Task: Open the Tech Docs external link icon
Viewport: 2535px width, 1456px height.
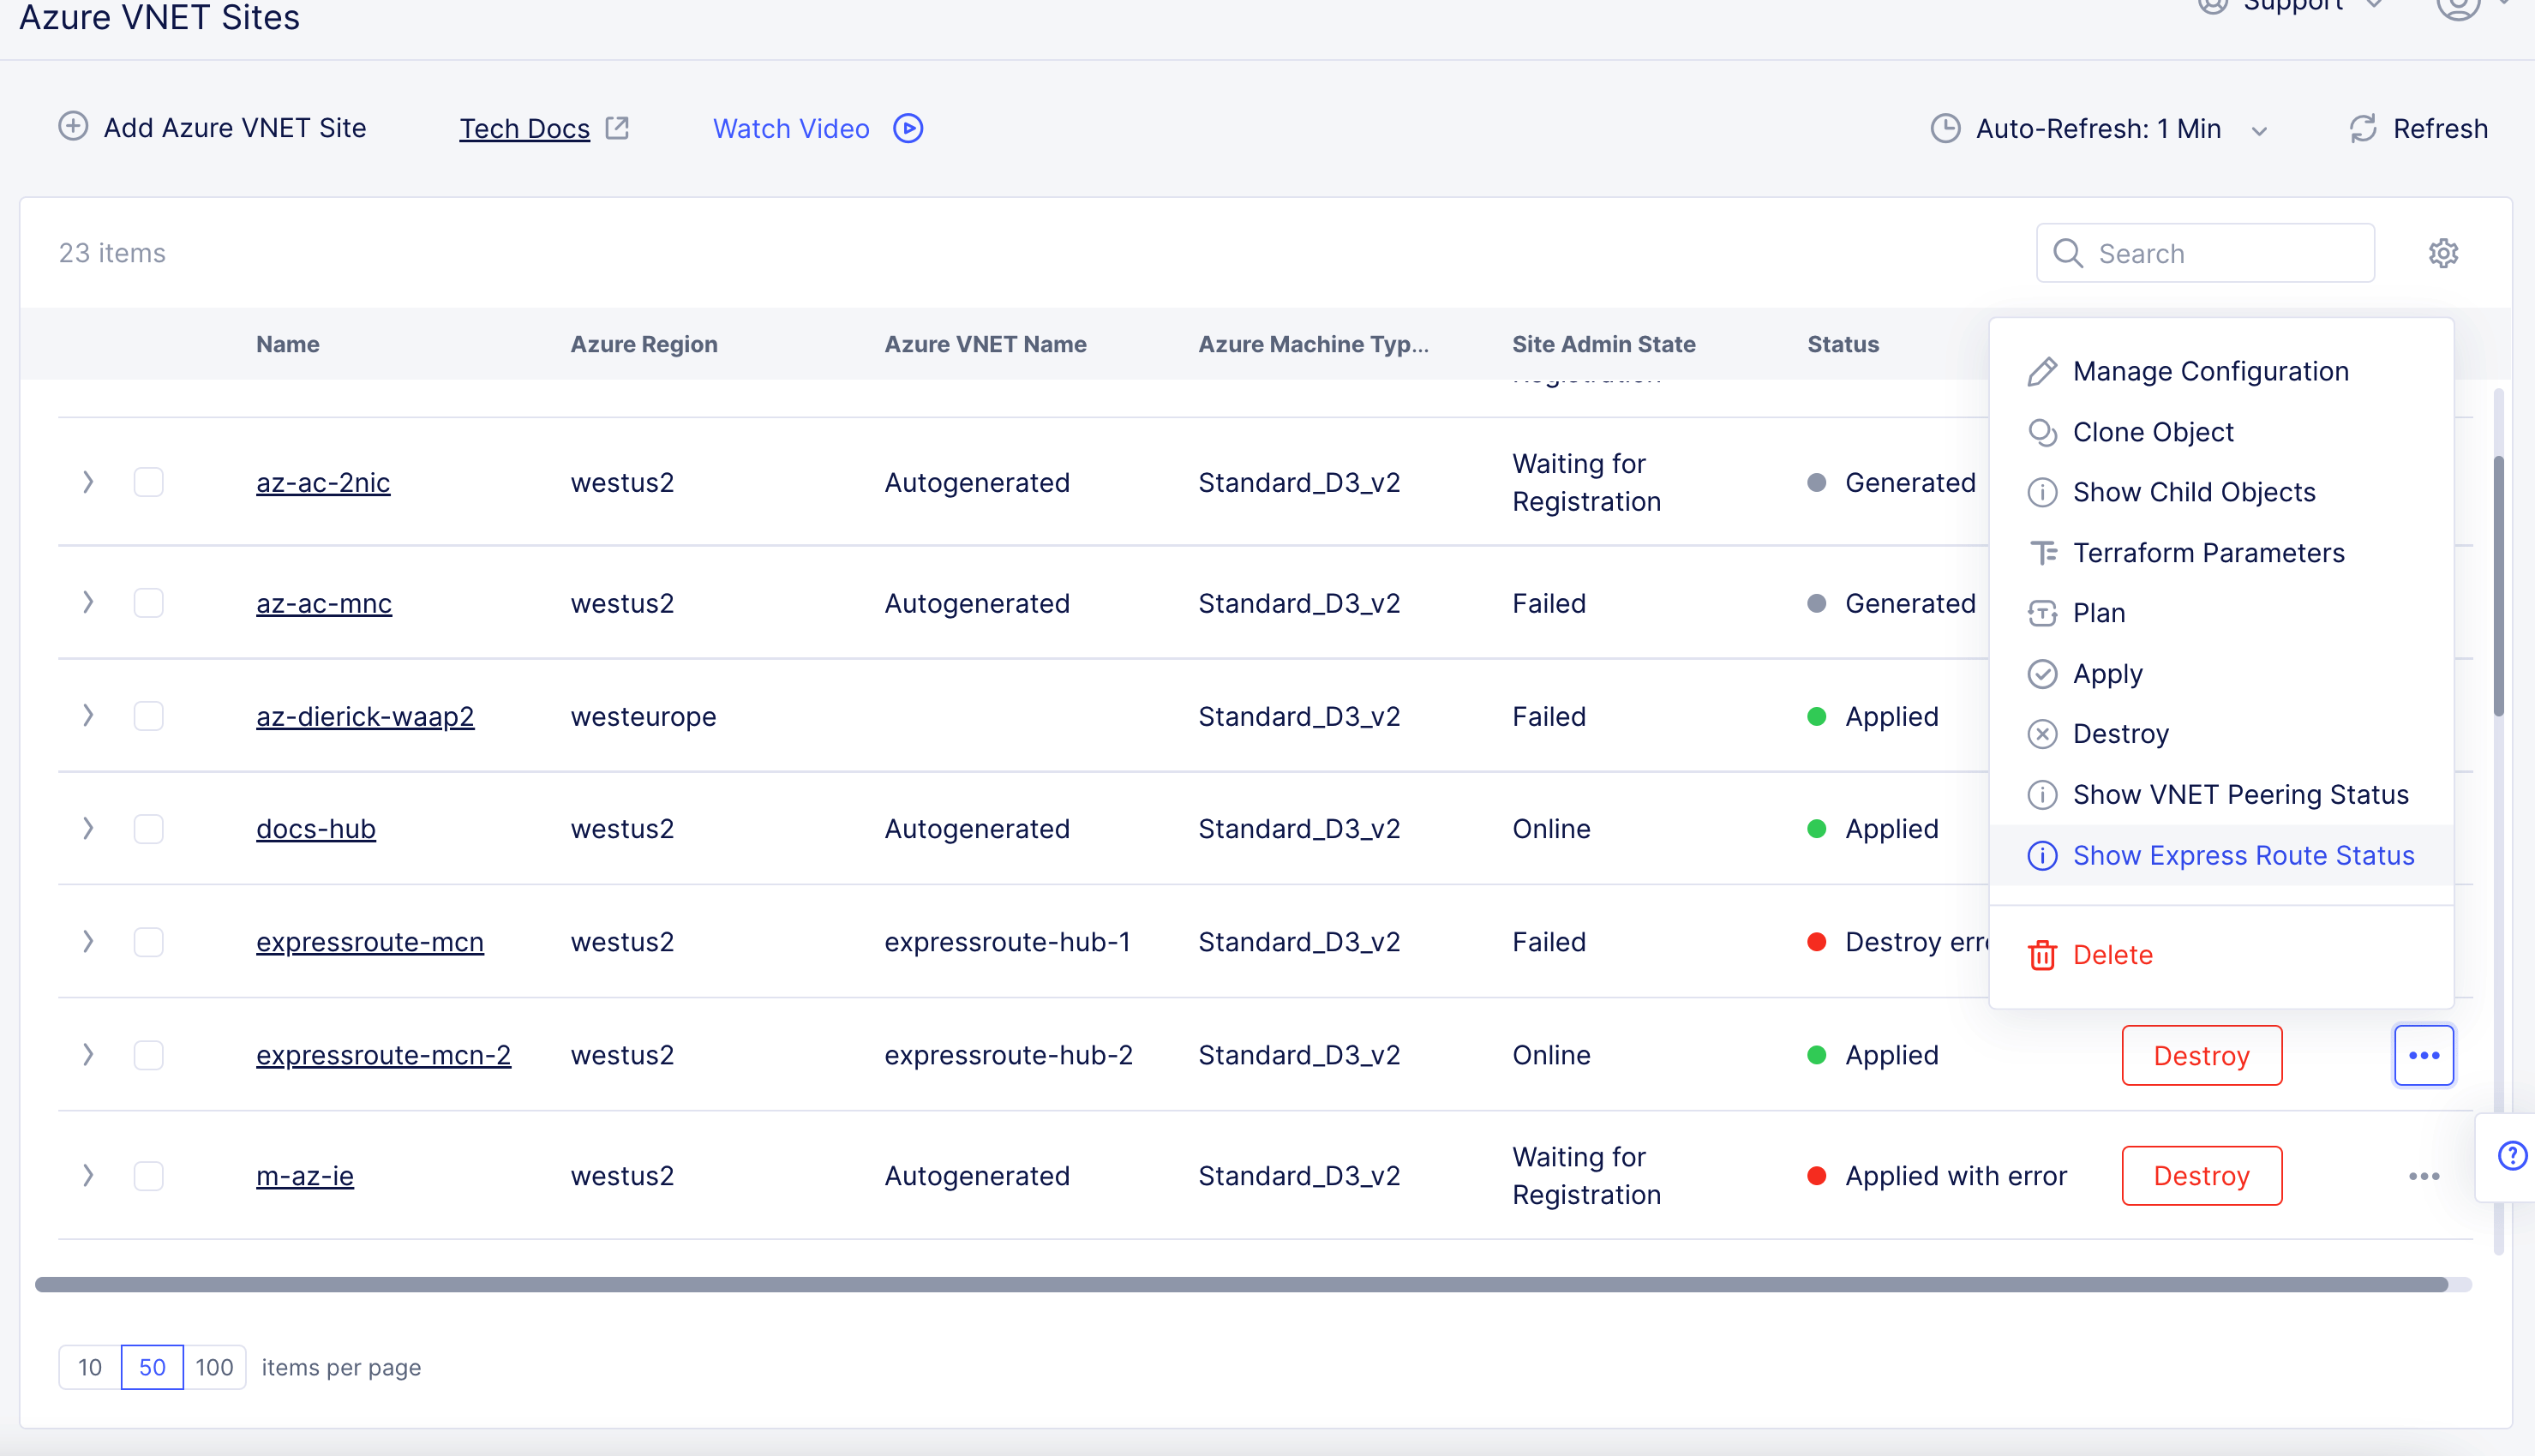Action: click(618, 128)
